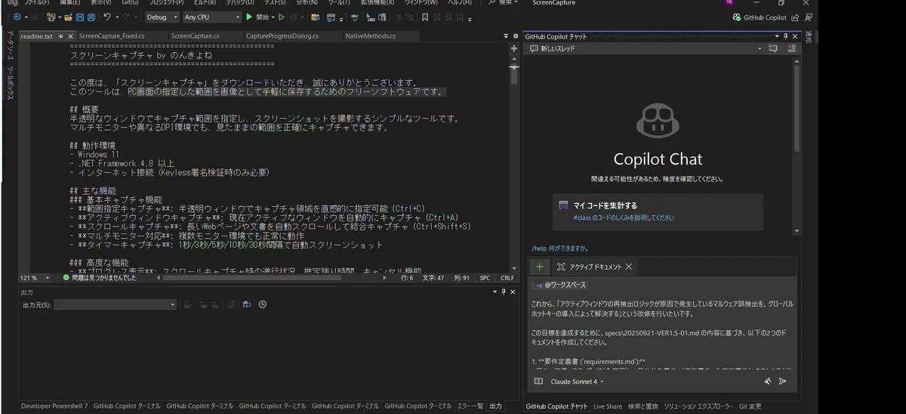This screenshot has width=906, height=414.
Task: Open the new thread dropdown in Copilot chat
Action: (760, 48)
